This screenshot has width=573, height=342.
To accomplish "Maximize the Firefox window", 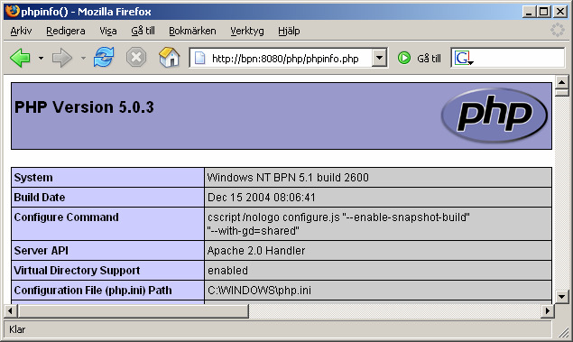I will click(543, 12).
